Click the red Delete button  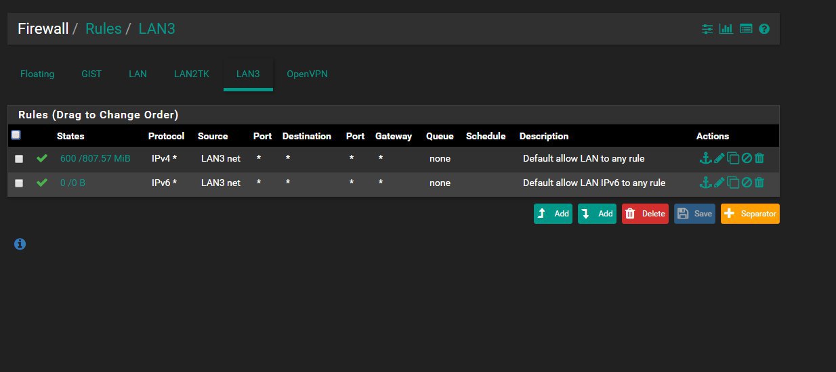point(645,214)
